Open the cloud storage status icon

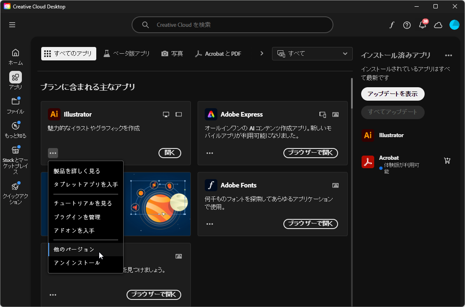pyautogui.click(x=438, y=25)
